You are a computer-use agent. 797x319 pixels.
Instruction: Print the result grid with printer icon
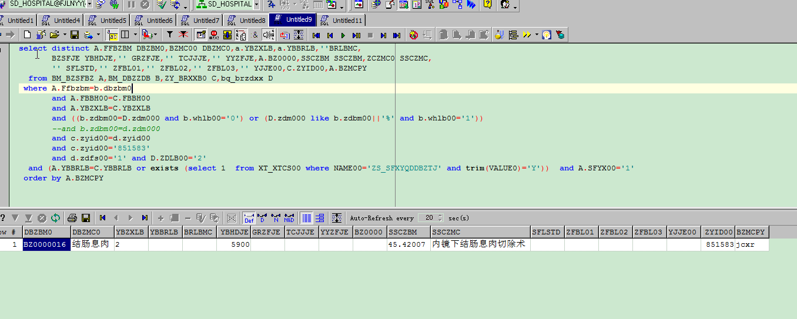72,218
